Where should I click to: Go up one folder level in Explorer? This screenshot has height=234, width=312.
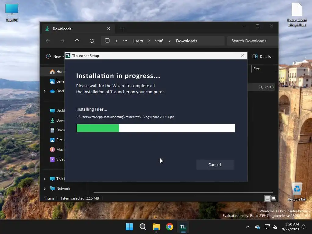pos(77,41)
